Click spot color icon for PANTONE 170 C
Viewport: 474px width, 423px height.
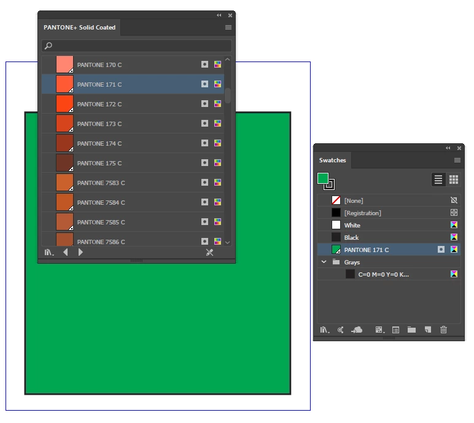pyautogui.click(x=204, y=64)
